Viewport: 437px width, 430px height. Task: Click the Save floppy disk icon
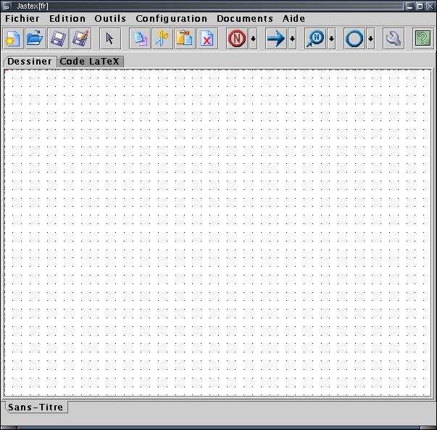57,39
